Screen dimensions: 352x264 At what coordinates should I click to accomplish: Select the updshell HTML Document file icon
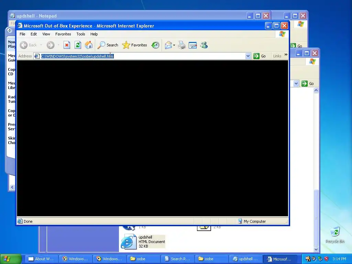[128, 242]
